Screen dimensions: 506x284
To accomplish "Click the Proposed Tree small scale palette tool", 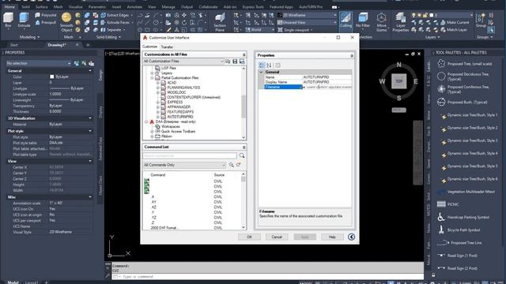I will [465, 64].
